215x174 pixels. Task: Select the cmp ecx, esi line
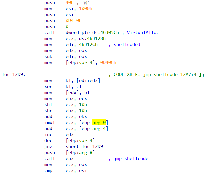point(66,171)
